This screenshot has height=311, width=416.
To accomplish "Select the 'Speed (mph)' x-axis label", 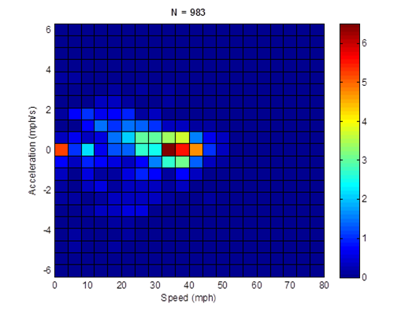I will tap(188, 298).
